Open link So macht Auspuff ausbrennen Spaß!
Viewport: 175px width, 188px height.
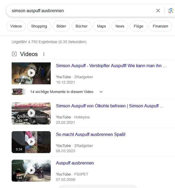coord(91,134)
